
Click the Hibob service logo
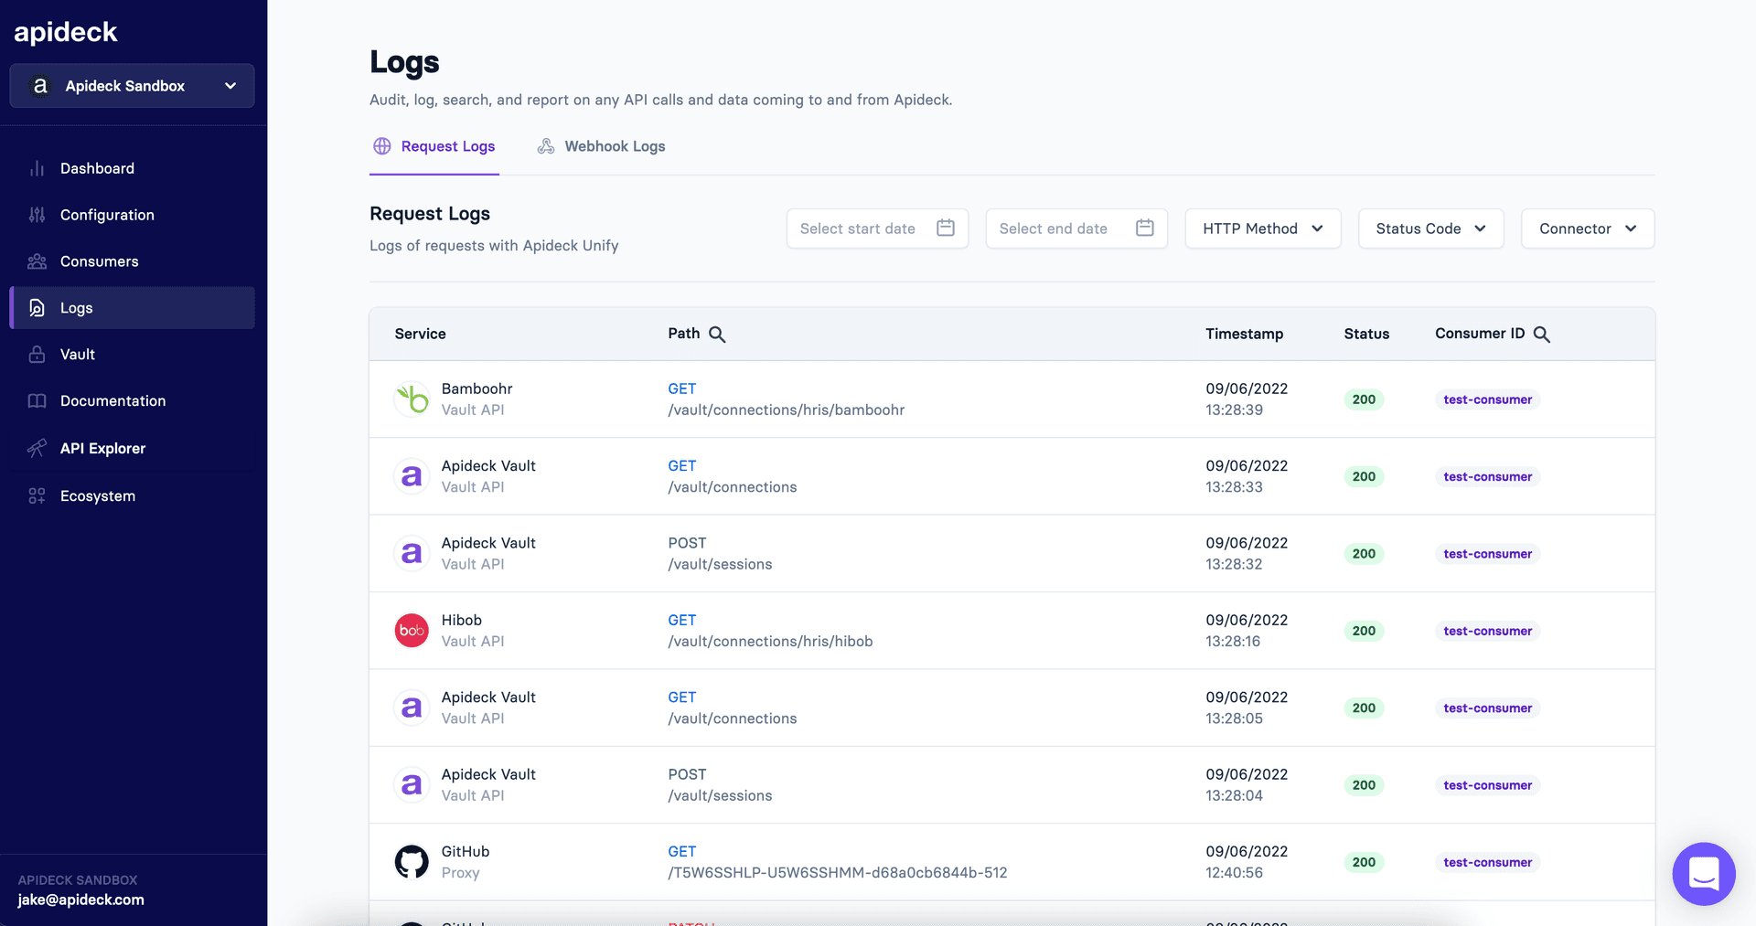click(x=412, y=631)
